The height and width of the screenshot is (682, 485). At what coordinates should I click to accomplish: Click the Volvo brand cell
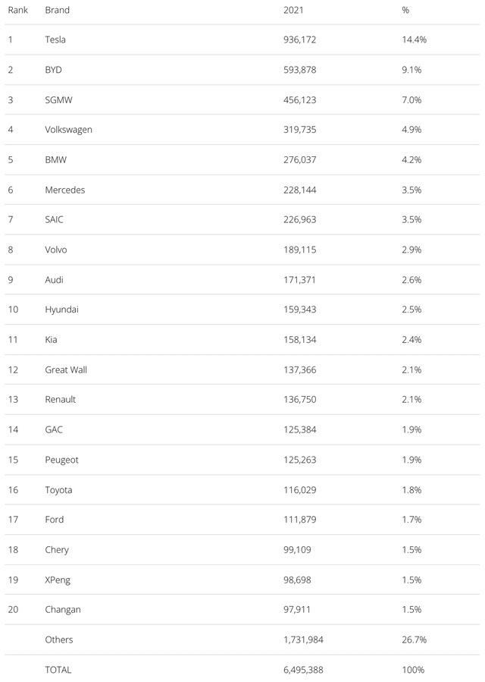click(56, 250)
